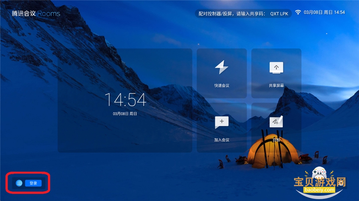Screen dimensions: 359x201
Task: Click the Join Meeting plus bubble icon
Action: coord(221,122)
